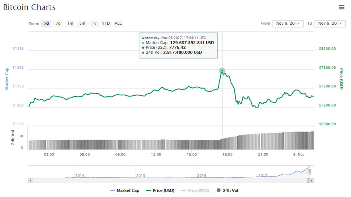Click the $7800.00 price axis label
Viewport: 351px width, 197px height.
[327, 67]
